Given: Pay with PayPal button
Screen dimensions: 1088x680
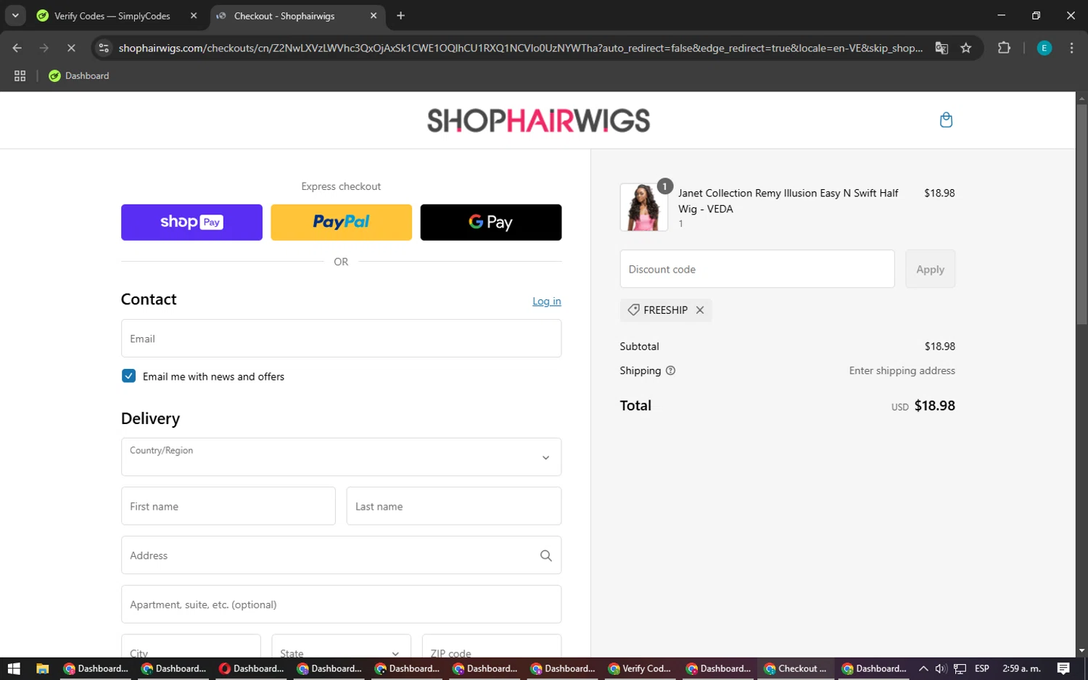Looking at the screenshot, I should tap(341, 222).
